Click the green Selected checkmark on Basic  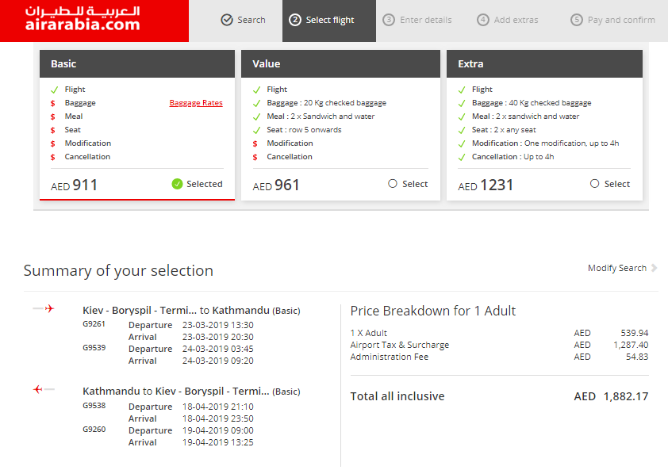(177, 184)
